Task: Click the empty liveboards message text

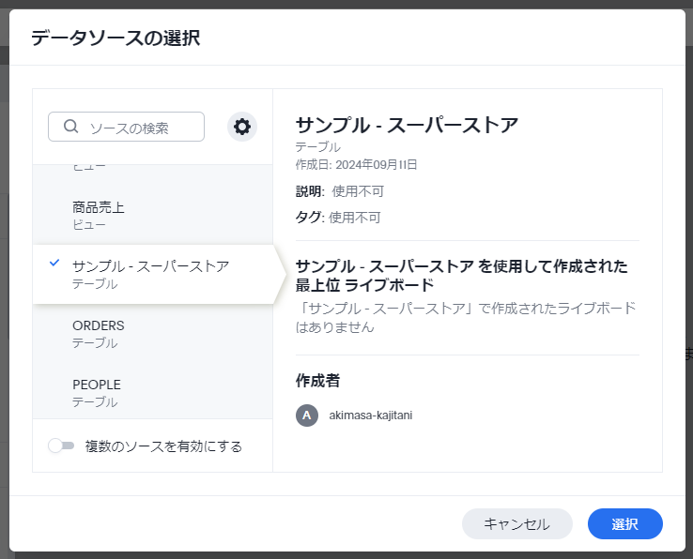Action: coord(466,317)
